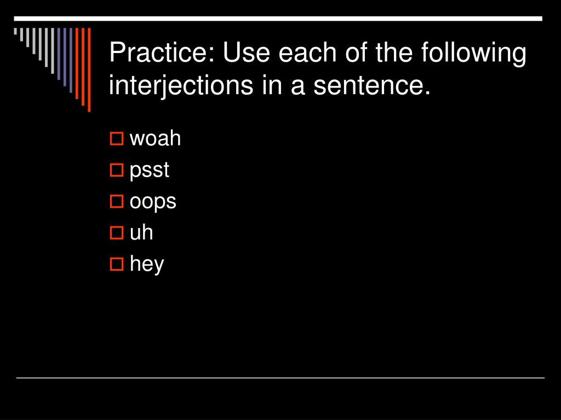Select the word hey
The width and height of the screenshot is (561, 420).
coord(147,265)
